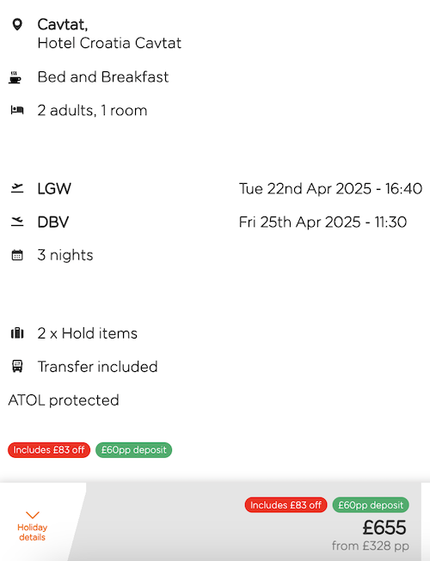Click the green £60pp deposit badge in price bar
Screen dimensions: 430x561
[371, 505]
